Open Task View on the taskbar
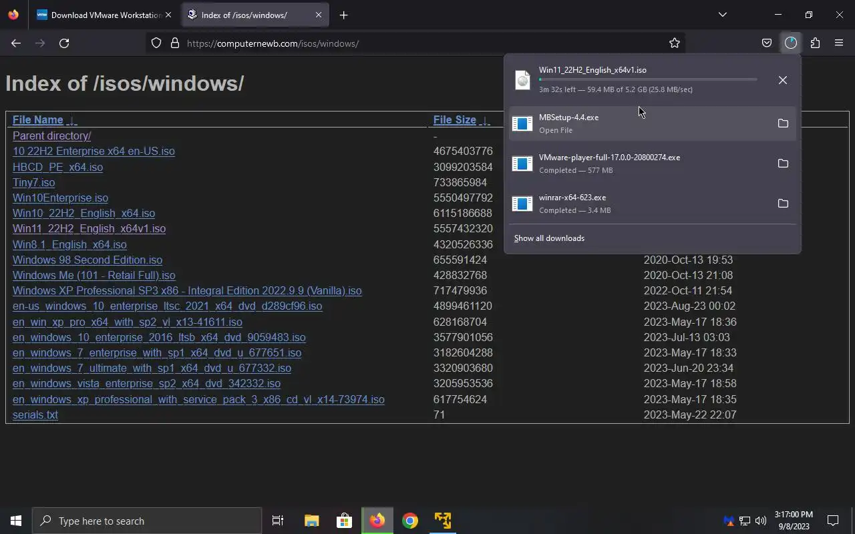This screenshot has width=855, height=534. point(278,521)
